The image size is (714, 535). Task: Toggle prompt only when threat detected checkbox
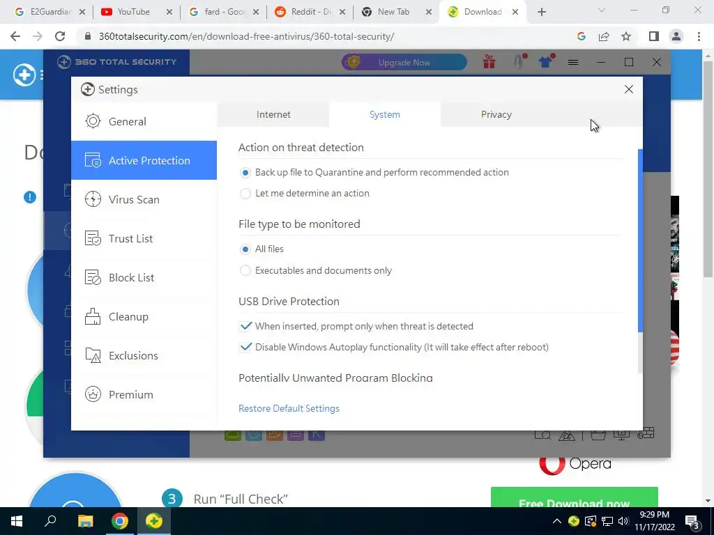pyautogui.click(x=245, y=326)
